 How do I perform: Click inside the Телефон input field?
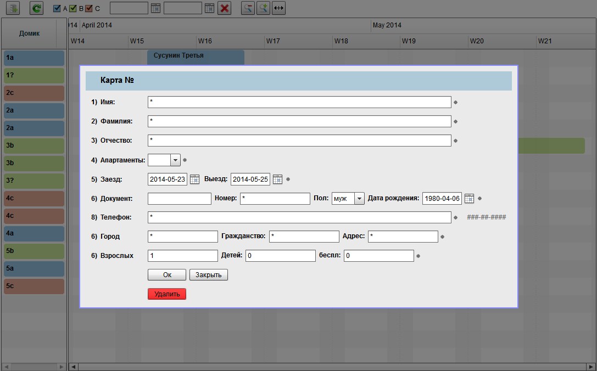point(299,217)
